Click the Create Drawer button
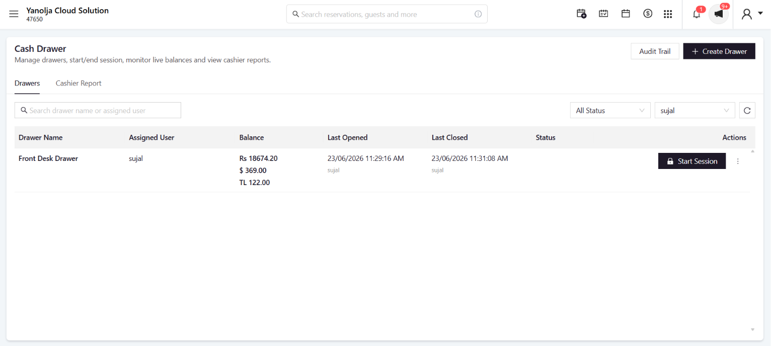The width and height of the screenshot is (771, 346). 719,51
